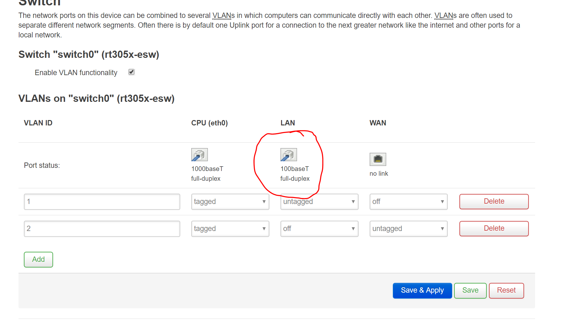
Task: Click the WAN column header
Action: tap(378, 123)
